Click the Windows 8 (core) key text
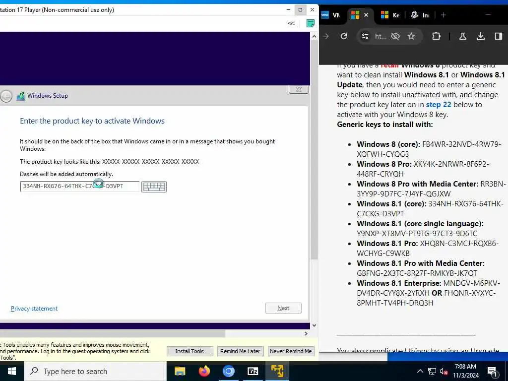Viewport: 508px width, 381px height. pos(429,149)
